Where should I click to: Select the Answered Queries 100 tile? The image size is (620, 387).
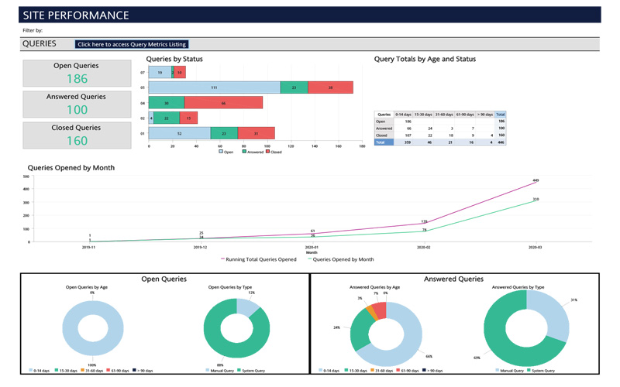77,104
